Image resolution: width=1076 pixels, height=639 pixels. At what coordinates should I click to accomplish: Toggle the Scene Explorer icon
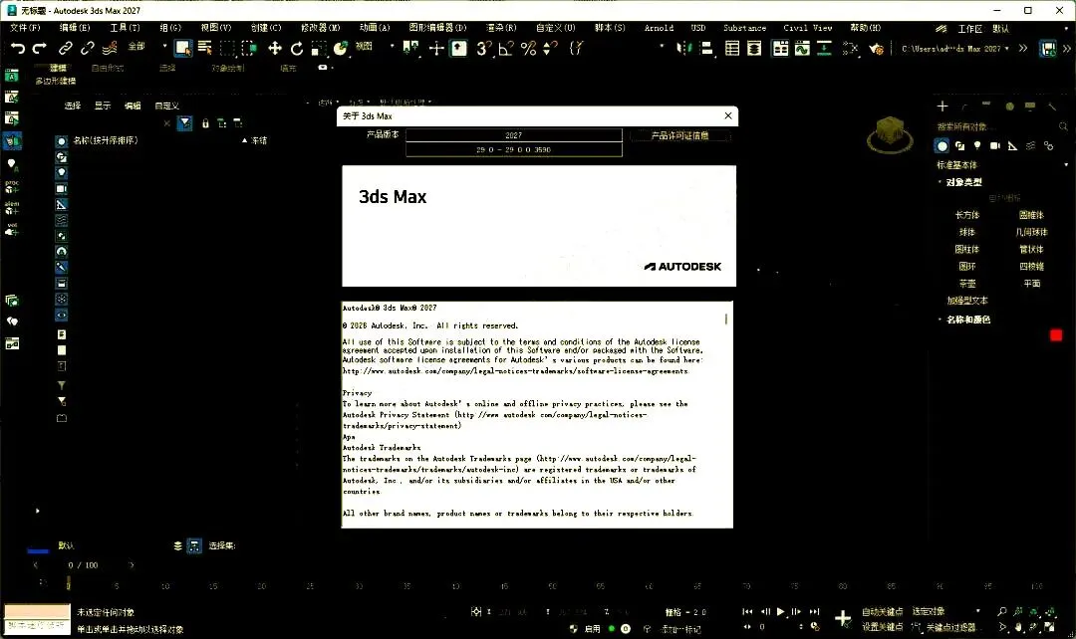click(732, 48)
